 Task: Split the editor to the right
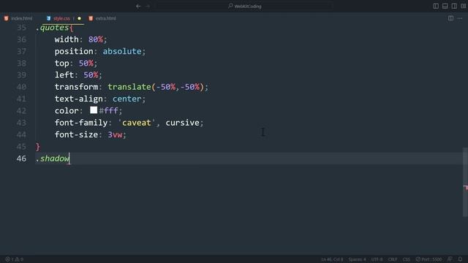450,18
